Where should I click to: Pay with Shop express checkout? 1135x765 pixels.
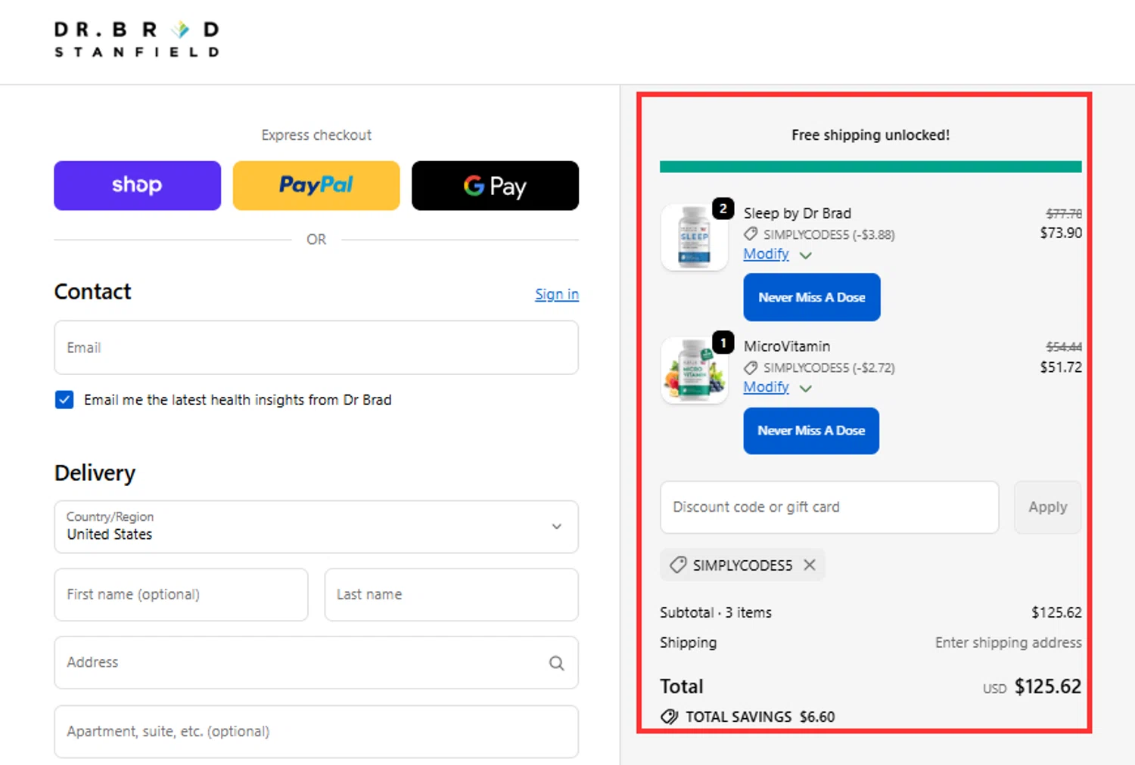point(137,185)
